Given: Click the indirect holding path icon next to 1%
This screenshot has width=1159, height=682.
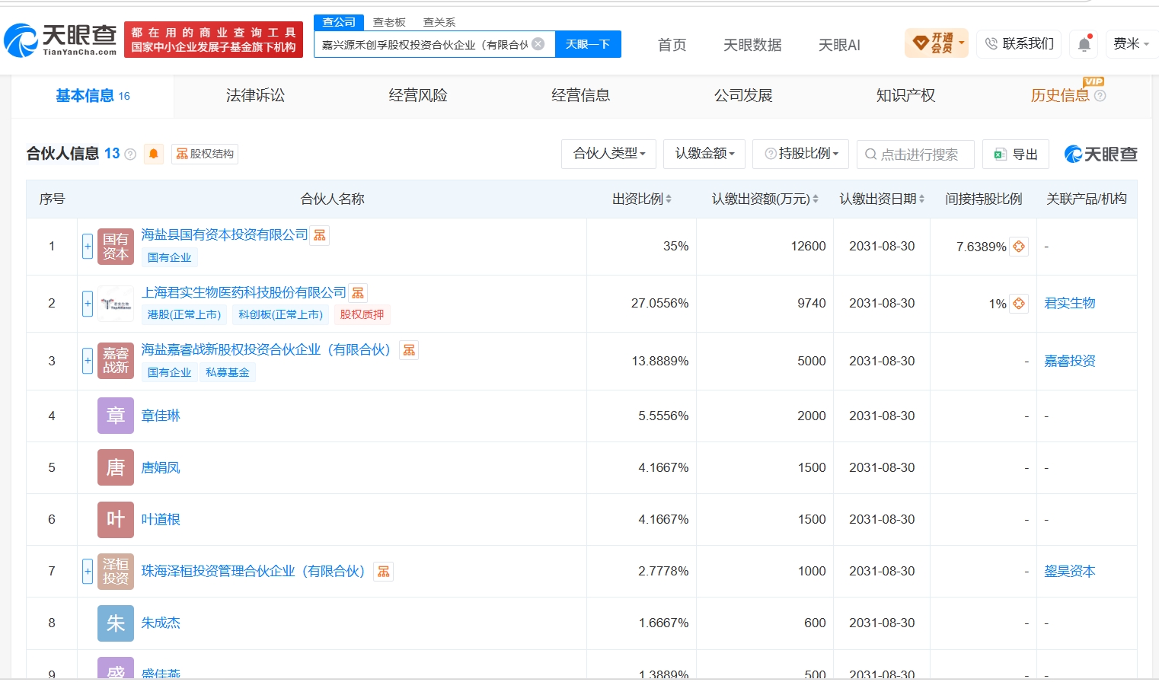Looking at the screenshot, I should tap(1019, 304).
